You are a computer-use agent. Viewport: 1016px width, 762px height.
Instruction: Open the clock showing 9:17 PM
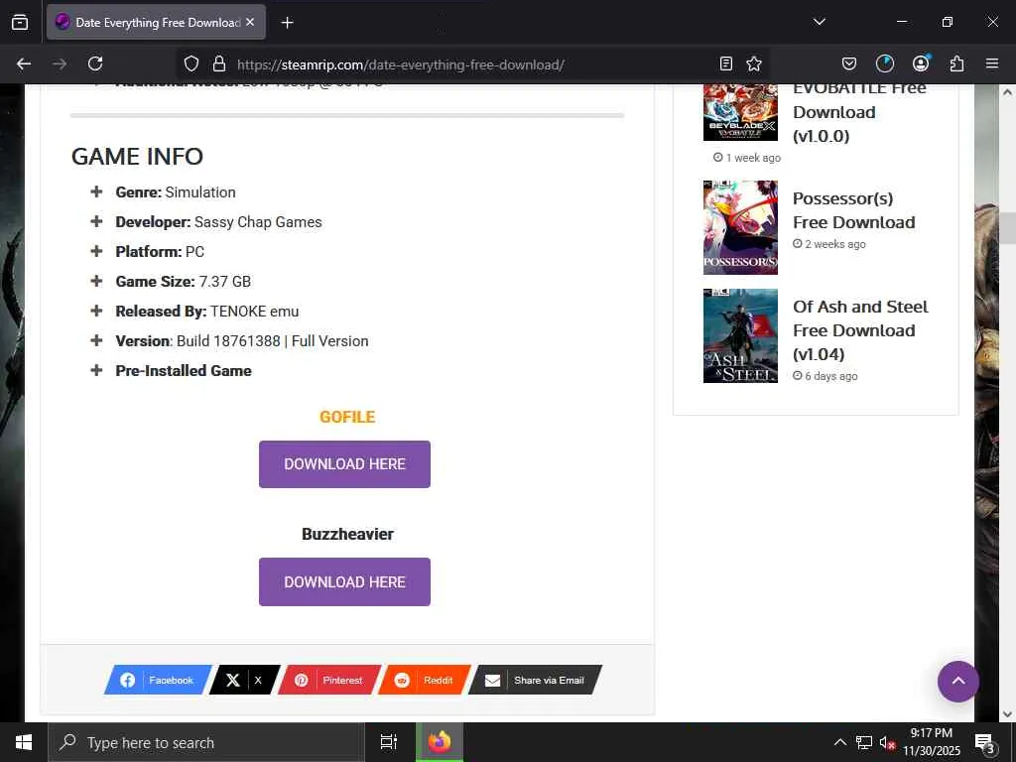[932, 742]
